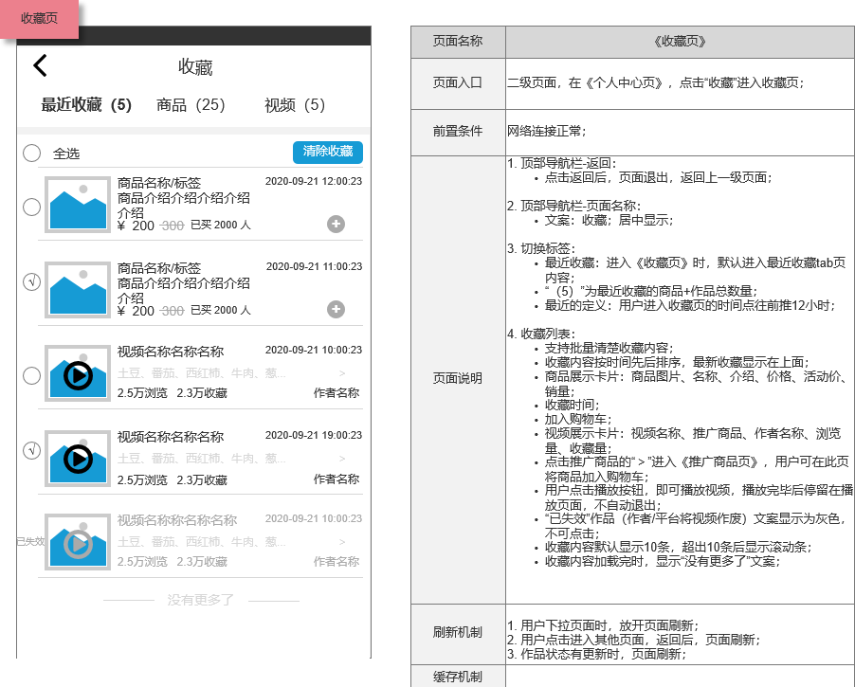The image size is (855, 687).
Task: Switch to the 视频 (5) tab
Action: pos(294,105)
